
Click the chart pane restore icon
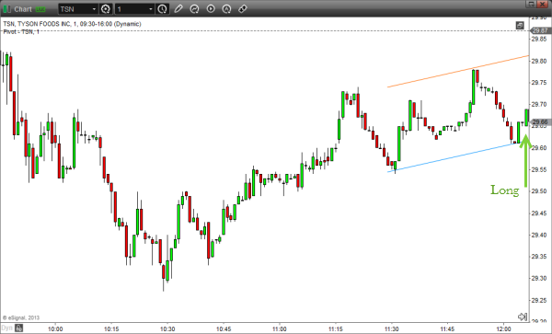coord(520,26)
